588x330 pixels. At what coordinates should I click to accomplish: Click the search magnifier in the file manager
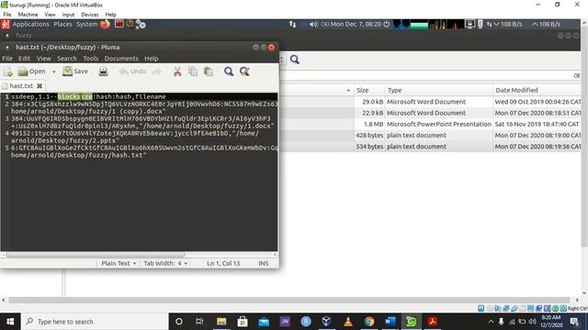pyautogui.click(x=295, y=60)
